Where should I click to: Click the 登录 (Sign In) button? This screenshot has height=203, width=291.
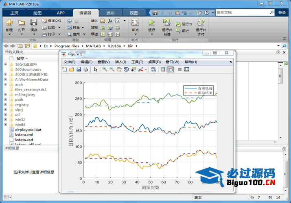click(282, 13)
